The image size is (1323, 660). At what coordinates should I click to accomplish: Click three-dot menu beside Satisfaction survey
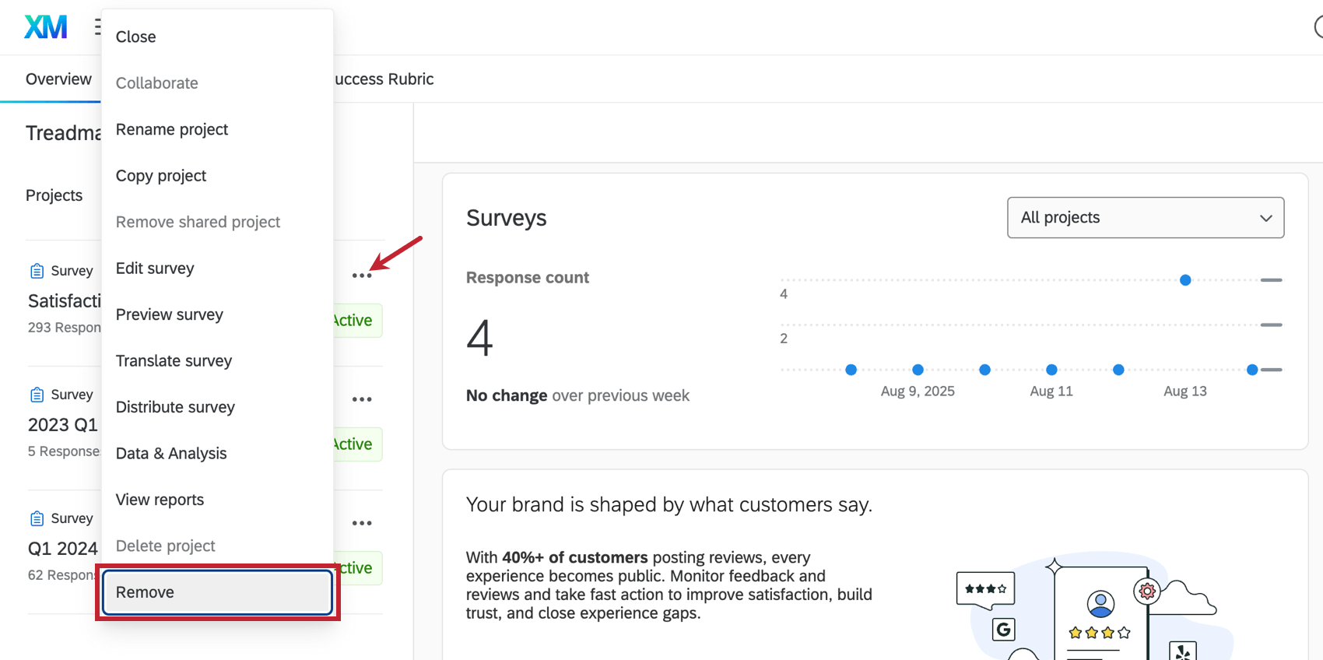[362, 276]
